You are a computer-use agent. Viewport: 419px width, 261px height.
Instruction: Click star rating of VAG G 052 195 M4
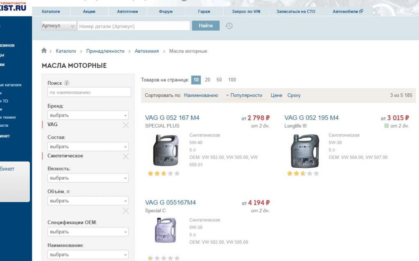(x=303, y=173)
